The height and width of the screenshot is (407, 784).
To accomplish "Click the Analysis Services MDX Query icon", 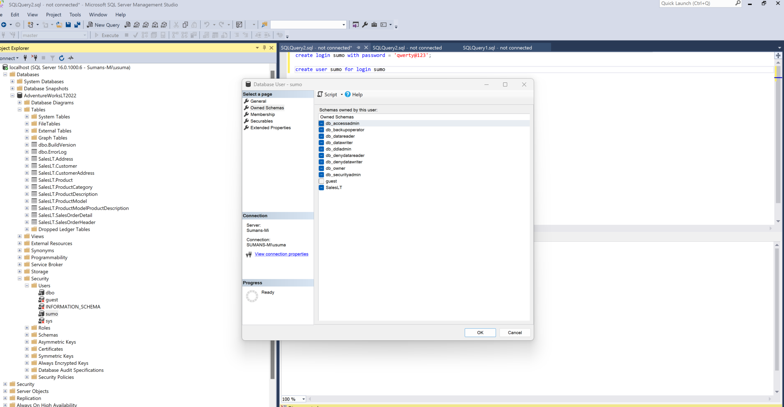I will point(137,24).
